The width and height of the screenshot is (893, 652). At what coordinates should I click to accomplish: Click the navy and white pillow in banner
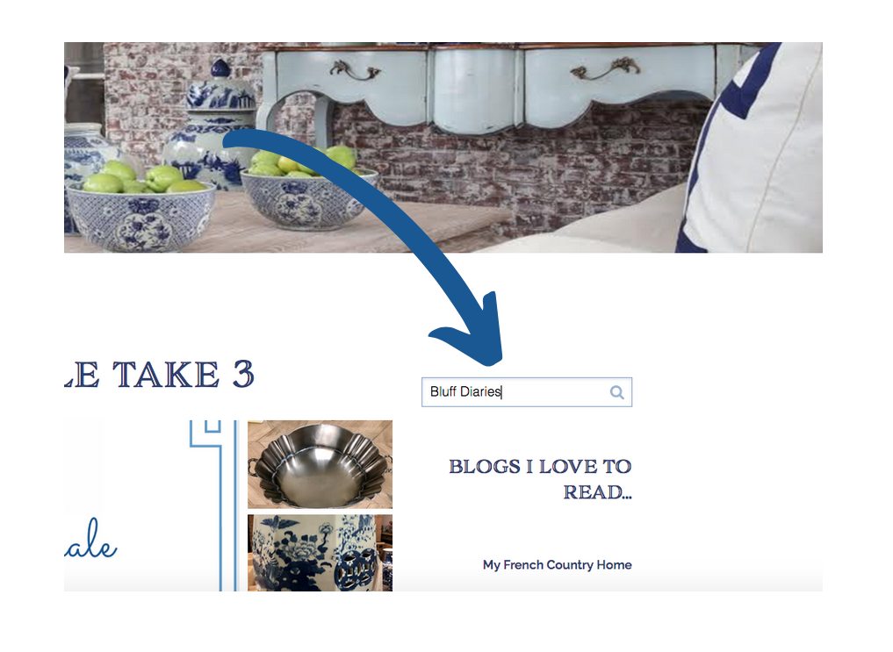(x=752, y=148)
